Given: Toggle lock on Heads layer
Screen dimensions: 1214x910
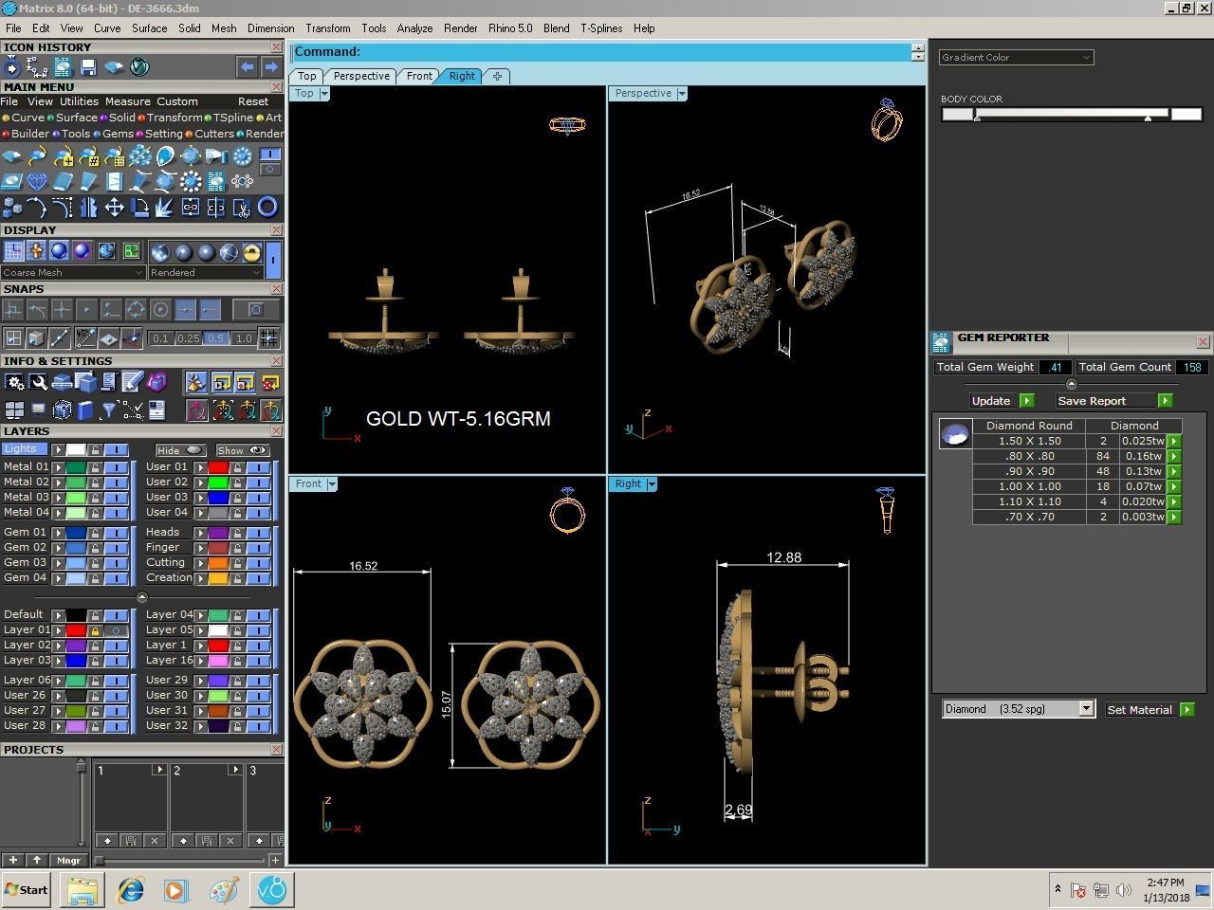Looking at the screenshot, I should (x=237, y=533).
